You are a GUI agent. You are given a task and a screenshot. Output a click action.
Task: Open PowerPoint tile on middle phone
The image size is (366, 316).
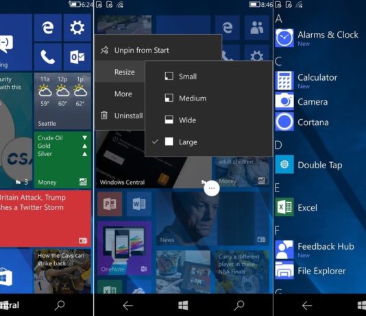(110, 204)
